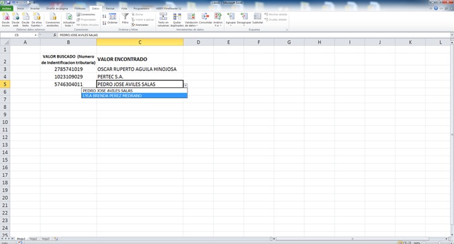Switch to Revisar tab
Screen dimensions: 454x244
[x=110, y=9]
